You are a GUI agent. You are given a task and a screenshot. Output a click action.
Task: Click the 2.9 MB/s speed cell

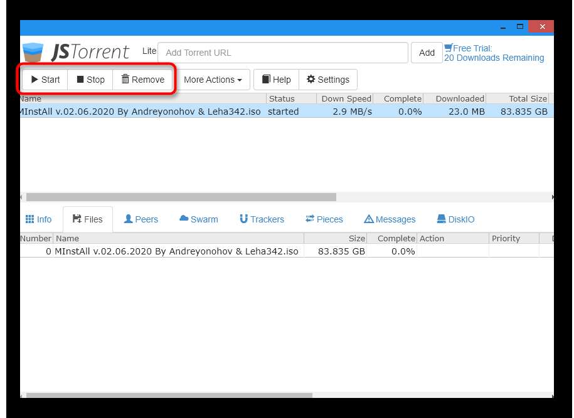coord(352,111)
